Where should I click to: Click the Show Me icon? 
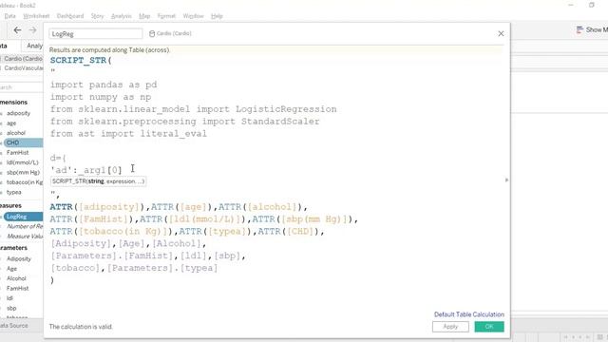579,29
